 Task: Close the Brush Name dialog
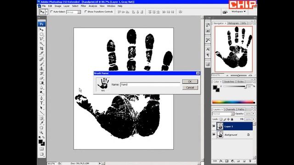[x=198, y=73]
